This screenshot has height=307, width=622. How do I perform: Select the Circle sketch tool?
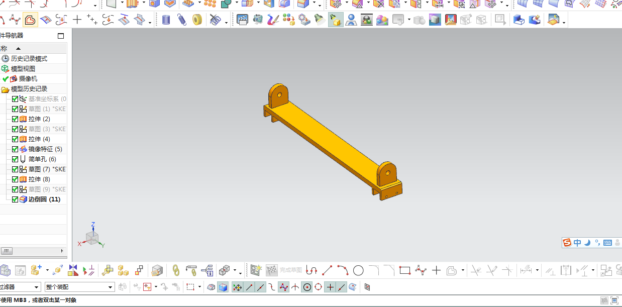(358, 270)
